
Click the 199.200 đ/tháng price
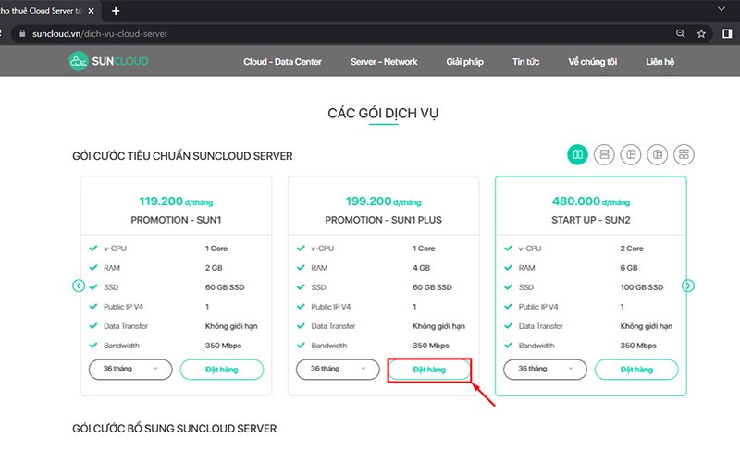383,201
